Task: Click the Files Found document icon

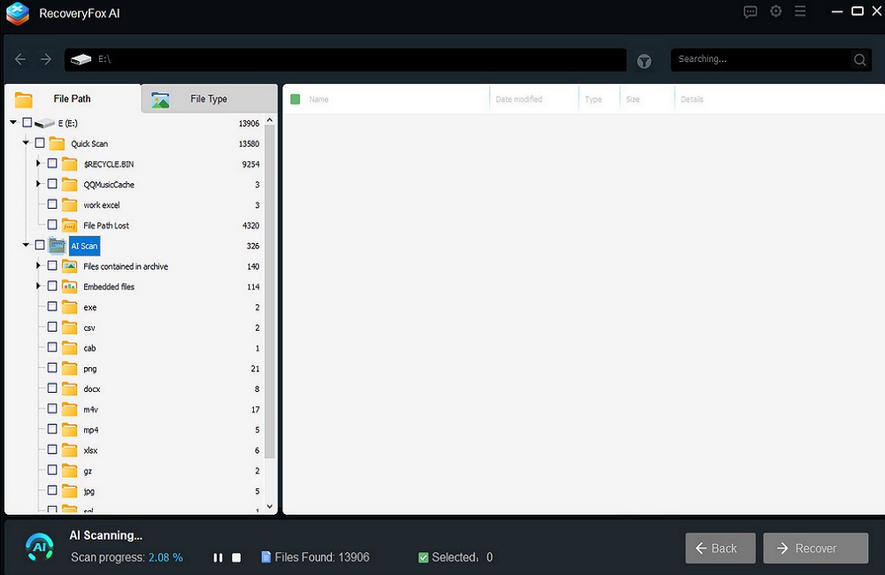Action: (x=265, y=556)
